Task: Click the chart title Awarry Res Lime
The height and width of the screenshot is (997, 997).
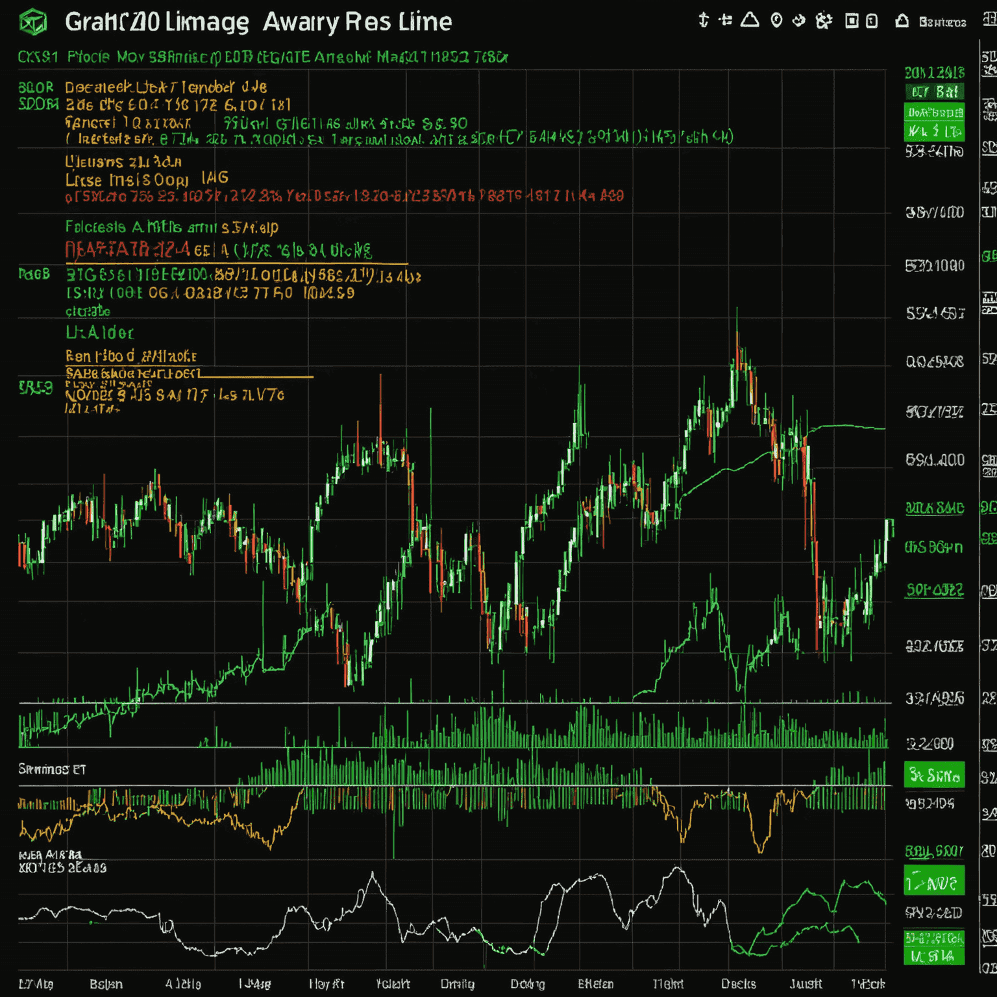Action: 357,22
